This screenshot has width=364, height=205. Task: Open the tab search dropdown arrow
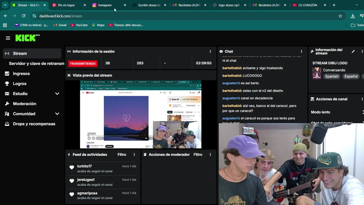click(5, 5)
